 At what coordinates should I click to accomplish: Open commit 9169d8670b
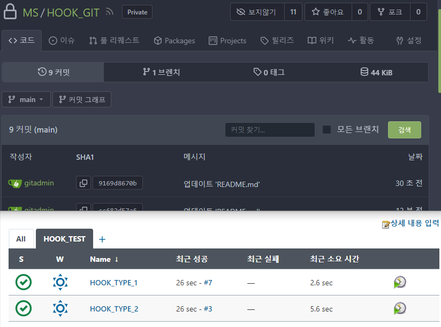118,183
